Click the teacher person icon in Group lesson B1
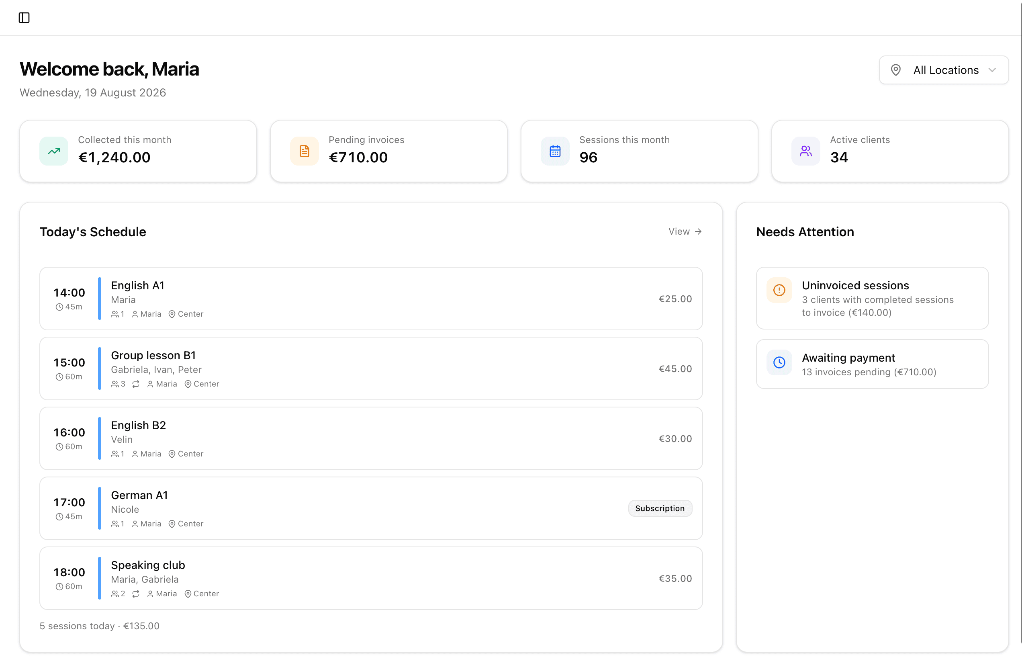The image size is (1022, 659). (150, 384)
